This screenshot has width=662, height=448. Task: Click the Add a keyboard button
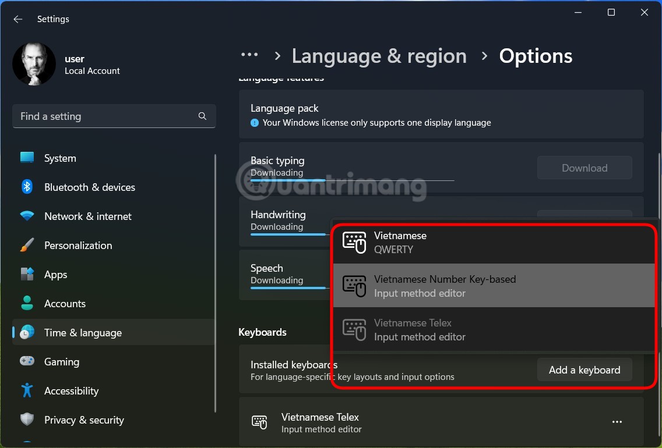[584, 370]
